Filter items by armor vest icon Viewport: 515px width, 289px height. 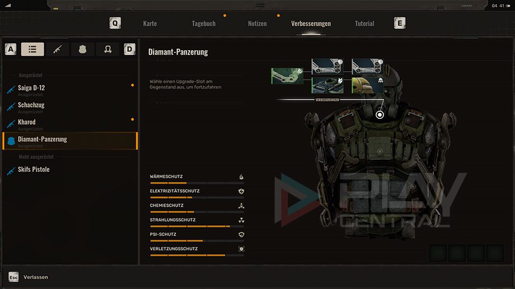click(83, 49)
